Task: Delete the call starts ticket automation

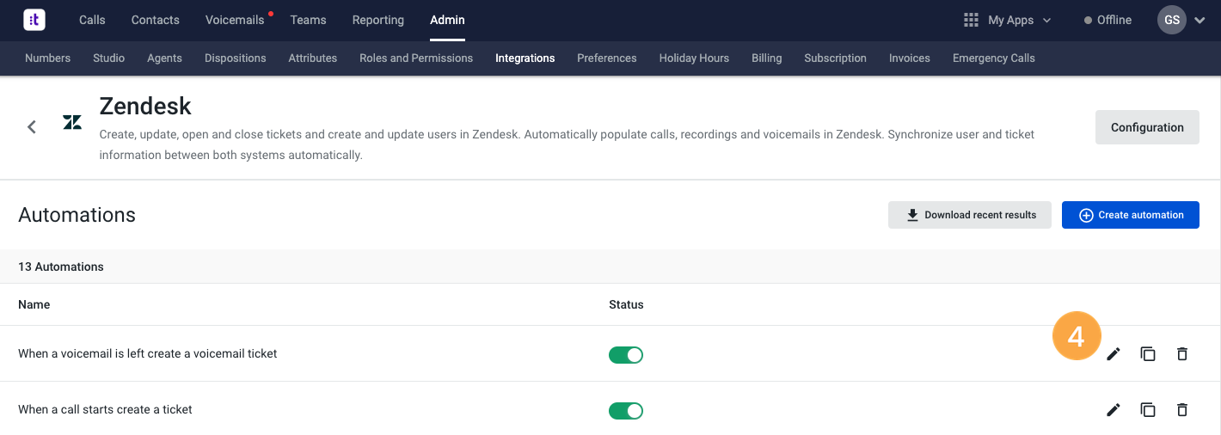Action: (x=1182, y=410)
